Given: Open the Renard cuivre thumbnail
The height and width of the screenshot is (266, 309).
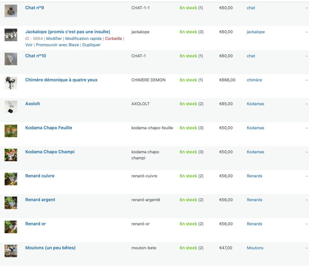Looking at the screenshot, I should 11,179.
